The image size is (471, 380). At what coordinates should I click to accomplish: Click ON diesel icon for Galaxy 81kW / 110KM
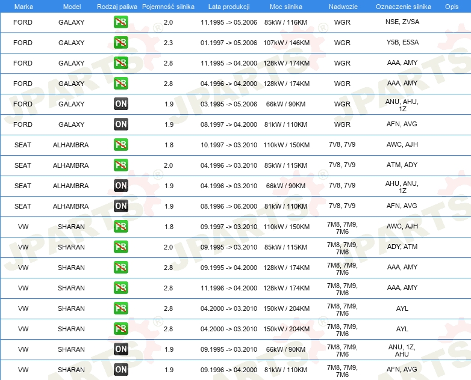click(x=120, y=124)
